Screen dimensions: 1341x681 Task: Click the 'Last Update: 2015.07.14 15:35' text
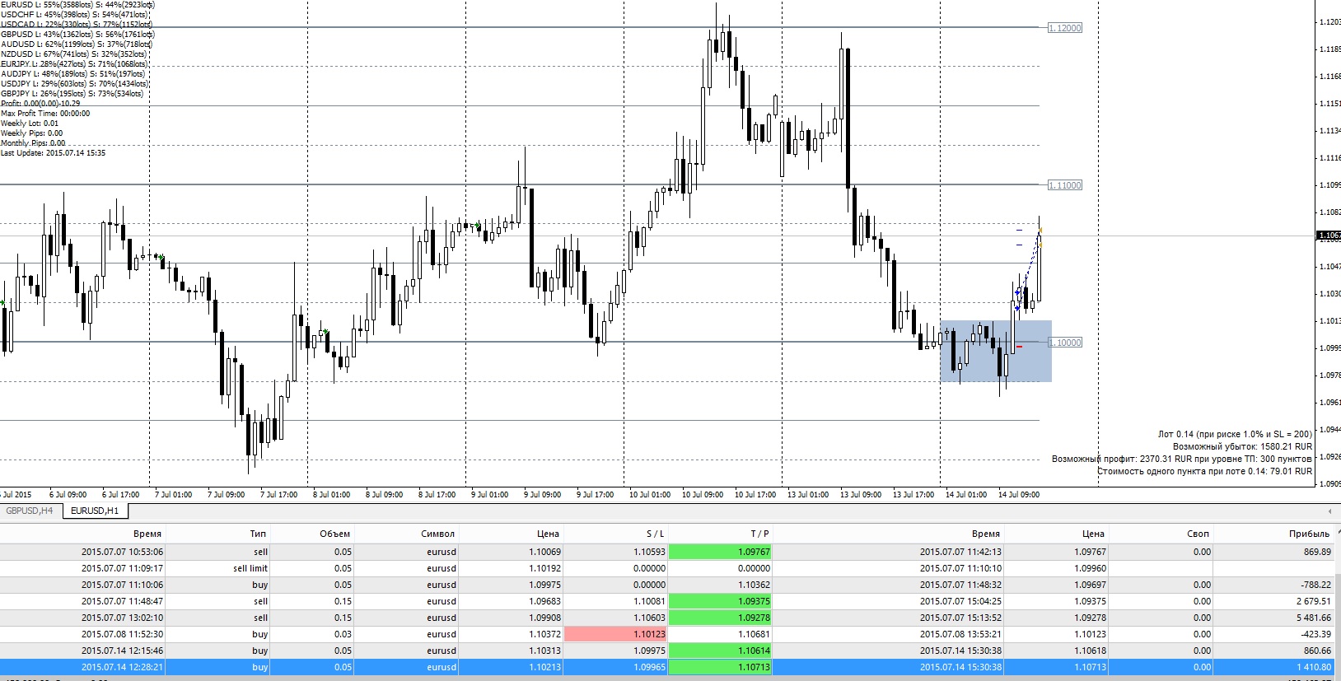(53, 153)
